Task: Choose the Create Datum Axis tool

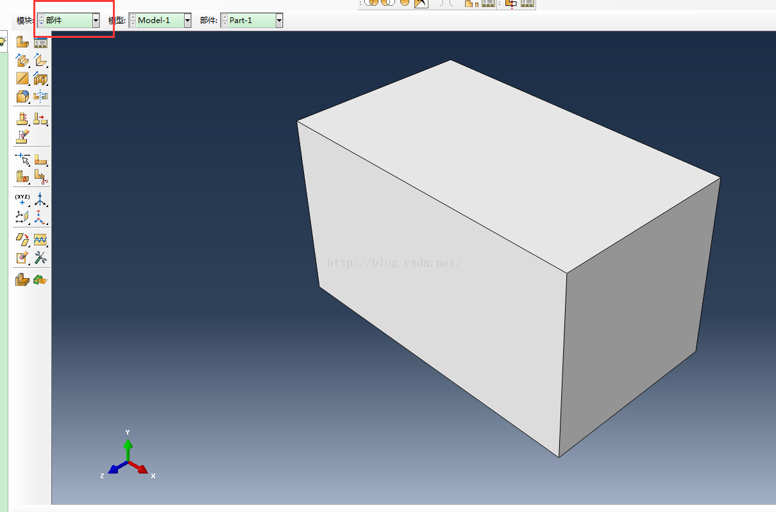Action: pos(40,199)
